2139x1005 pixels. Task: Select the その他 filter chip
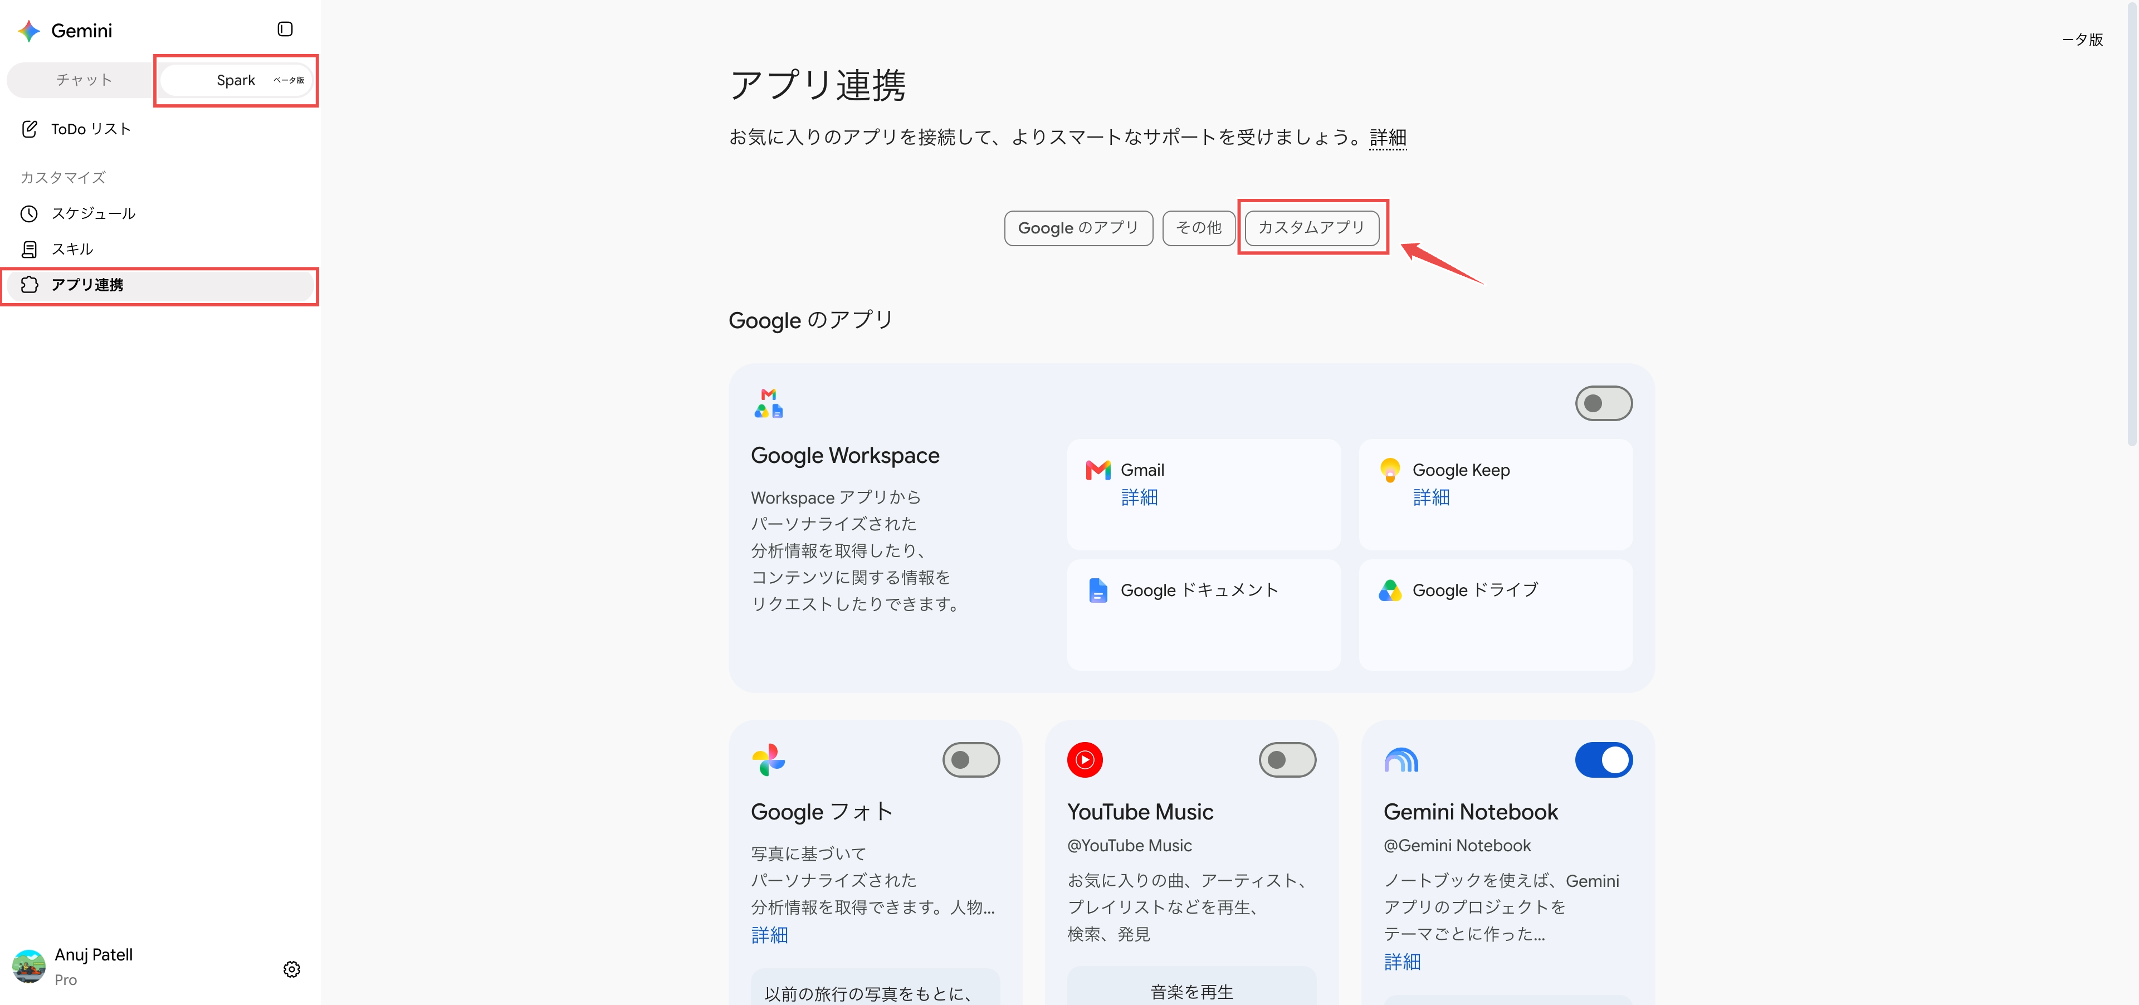(x=1198, y=228)
